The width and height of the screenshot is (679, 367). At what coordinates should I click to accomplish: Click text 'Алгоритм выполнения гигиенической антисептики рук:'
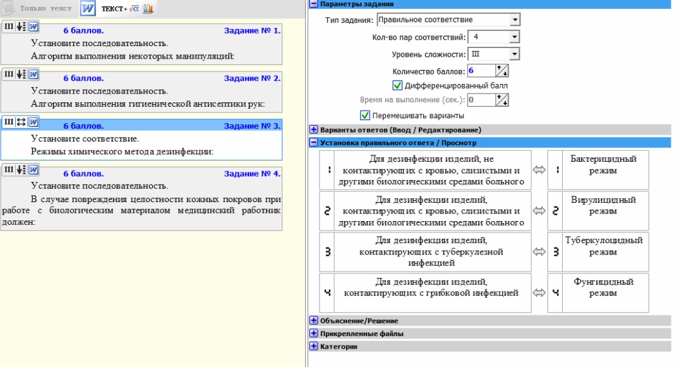[148, 104]
